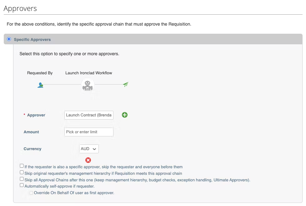Open the AUD currency dropdown
306x206 pixels.
89,149
